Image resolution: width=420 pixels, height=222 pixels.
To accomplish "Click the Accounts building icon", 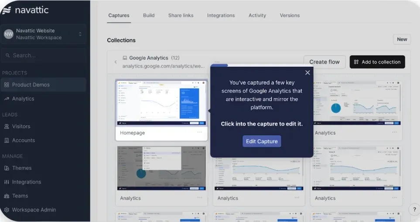I will tap(7, 140).
